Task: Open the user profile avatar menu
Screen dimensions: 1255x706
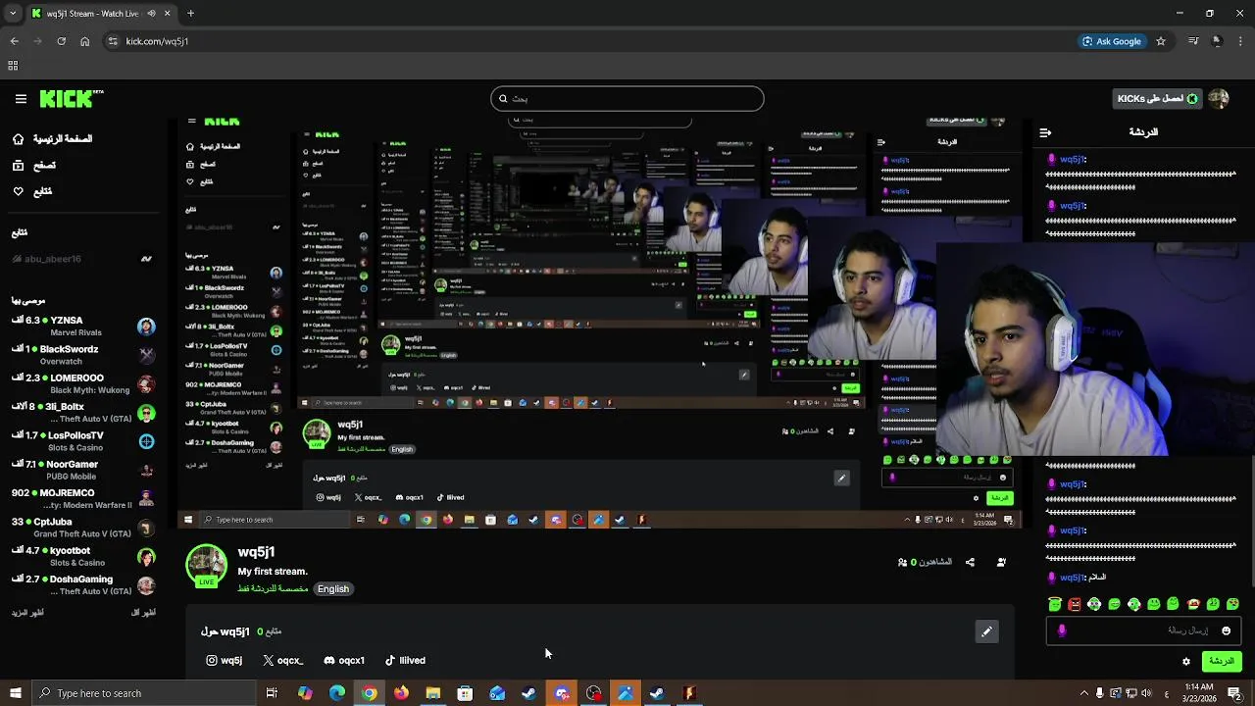Action: (x=1219, y=98)
